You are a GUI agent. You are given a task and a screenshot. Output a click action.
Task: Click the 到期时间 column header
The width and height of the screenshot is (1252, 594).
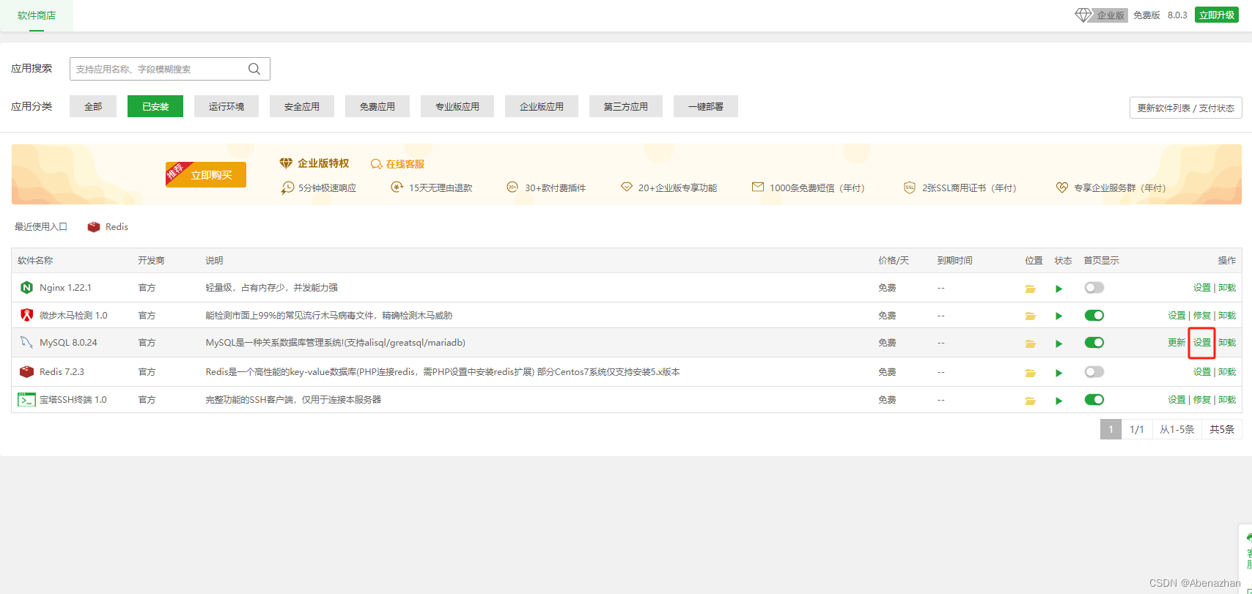[x=954, y=261]
